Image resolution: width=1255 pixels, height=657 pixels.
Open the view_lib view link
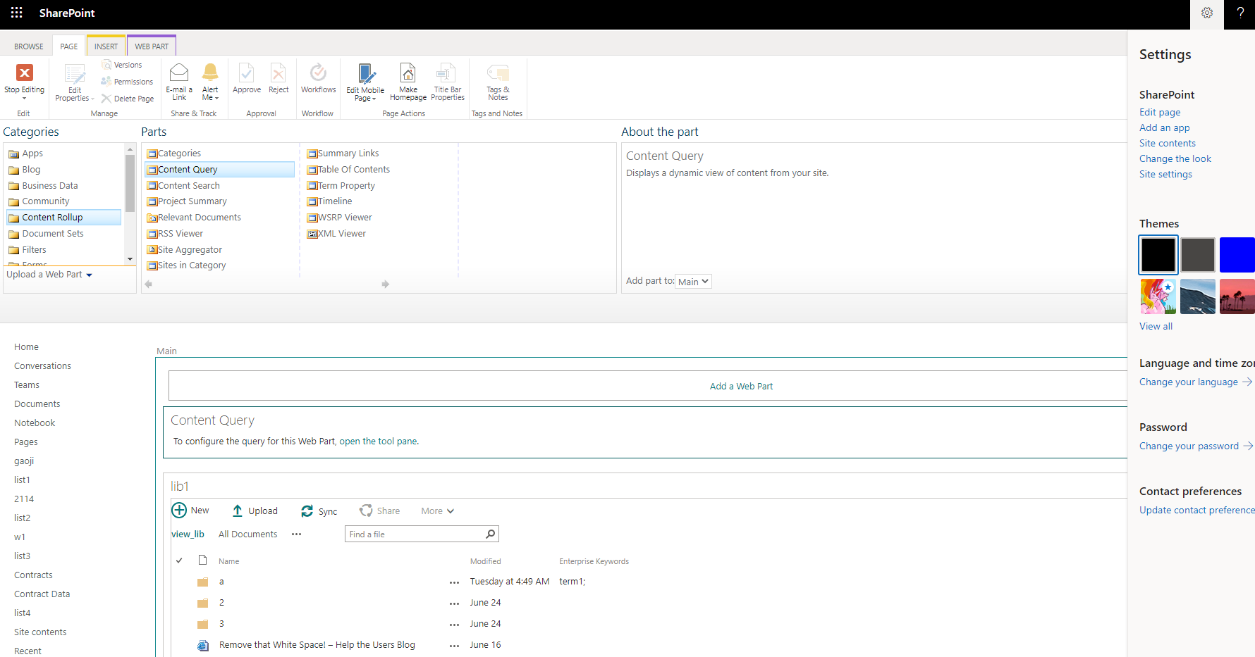pyautogui.click(x=188, y=534)
